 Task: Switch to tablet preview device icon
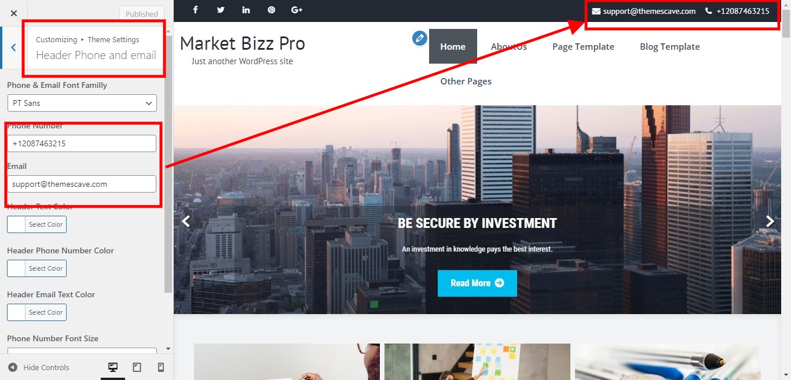(x=137, y=367)
